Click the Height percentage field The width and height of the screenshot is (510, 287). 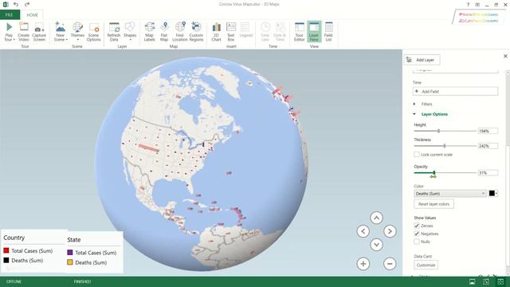488,131
